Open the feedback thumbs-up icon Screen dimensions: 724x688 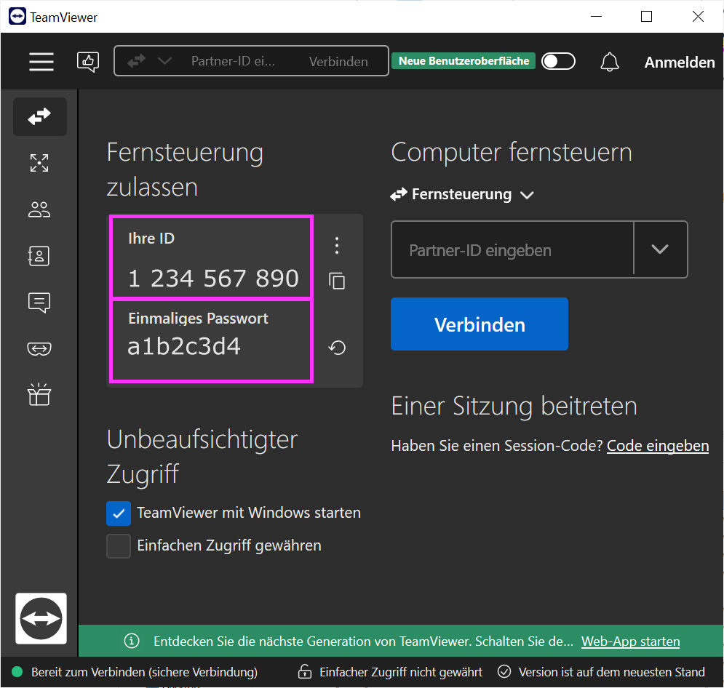coord(88,61)
